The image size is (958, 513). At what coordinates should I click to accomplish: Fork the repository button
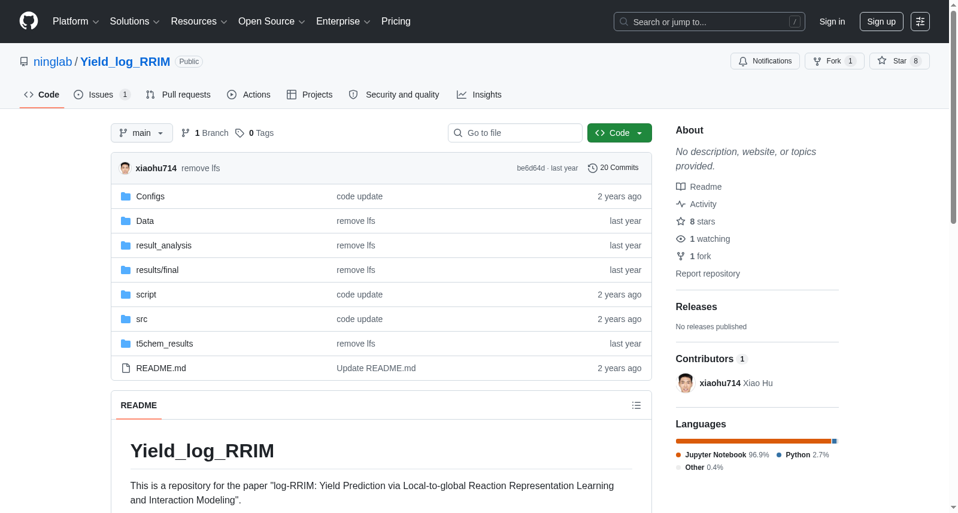point(835,61)
